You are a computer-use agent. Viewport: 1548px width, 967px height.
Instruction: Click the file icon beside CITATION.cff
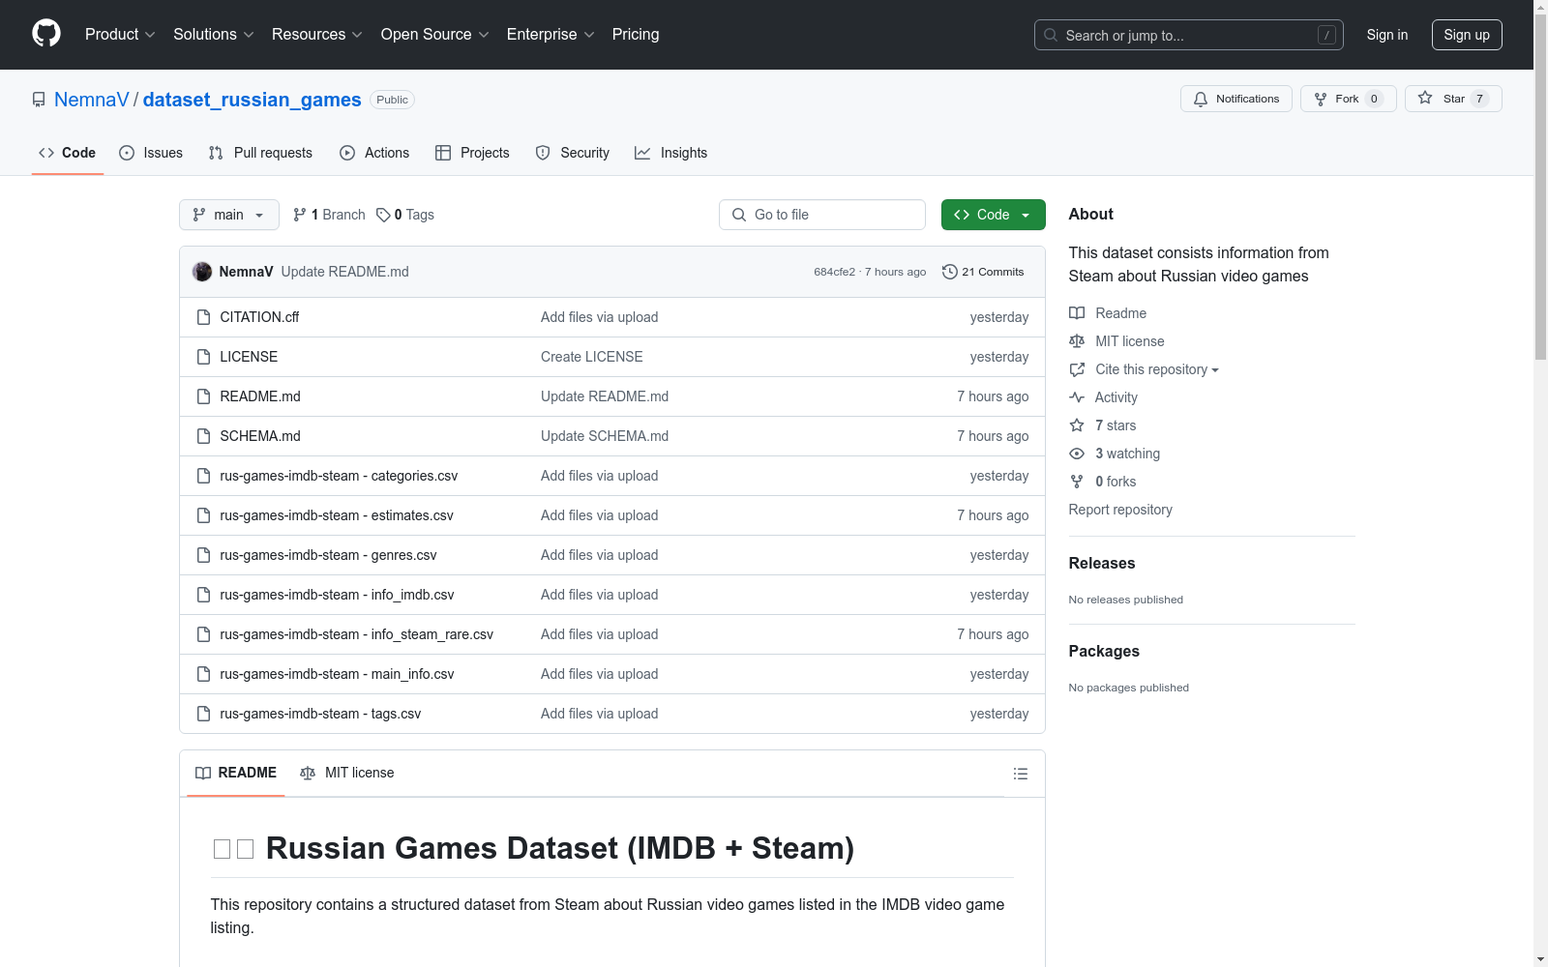coord(203,317)
